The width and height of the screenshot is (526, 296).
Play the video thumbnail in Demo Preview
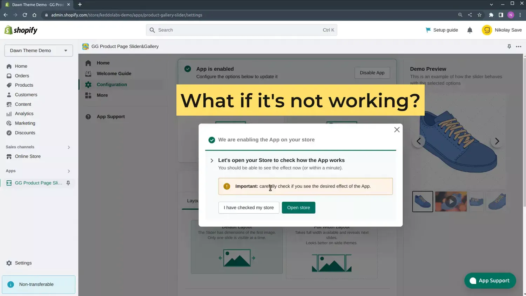[451, 201]
